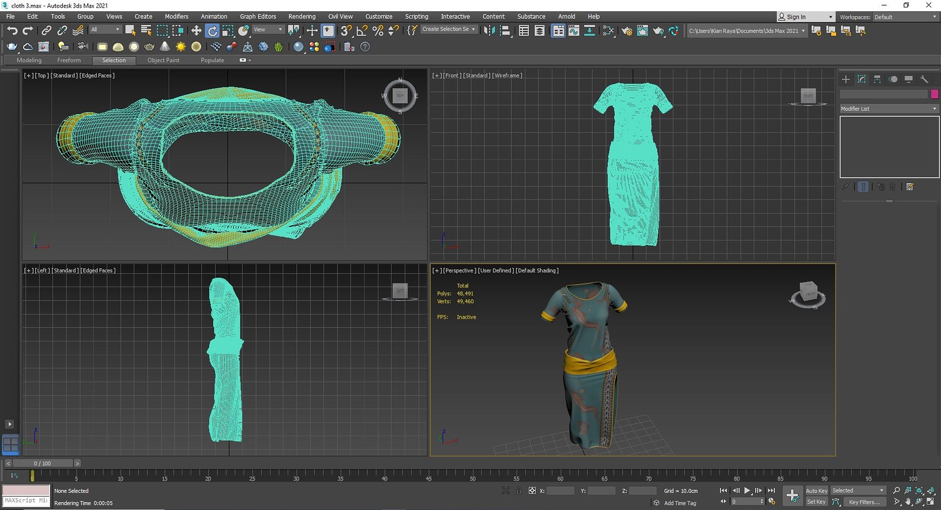Viewport: 941px width, 510px height.
Task: Open the Create panel plus icon
Action: [x=846, y=79]
